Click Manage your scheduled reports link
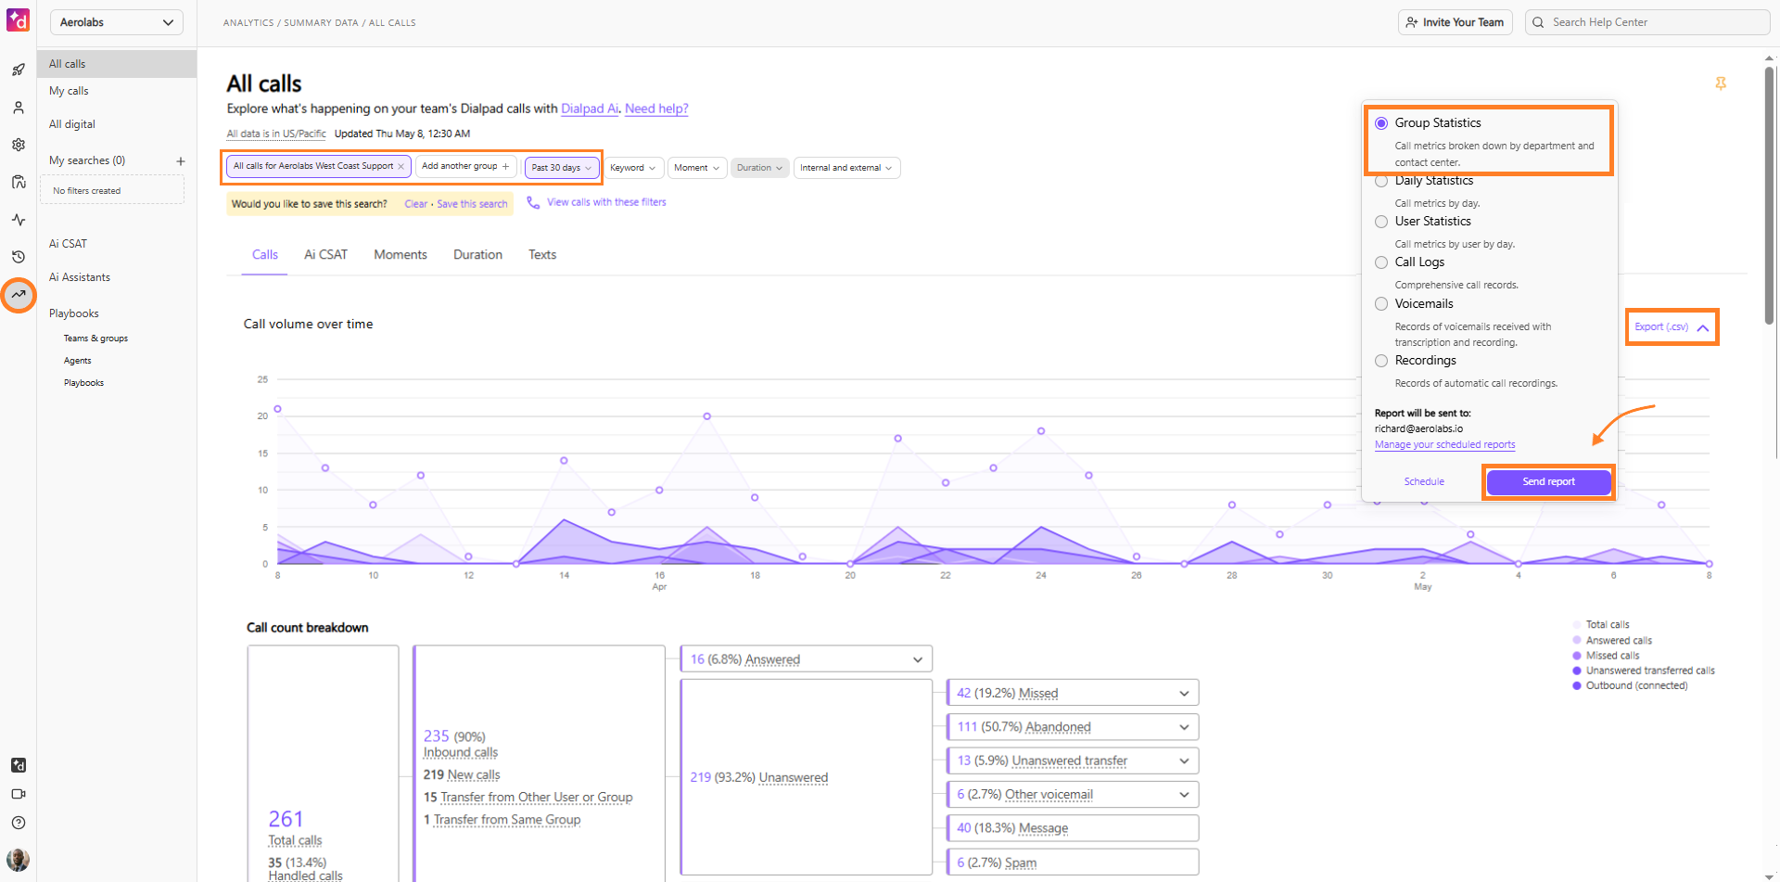This screenshot has height=882, width=1780. (1444, 445)
